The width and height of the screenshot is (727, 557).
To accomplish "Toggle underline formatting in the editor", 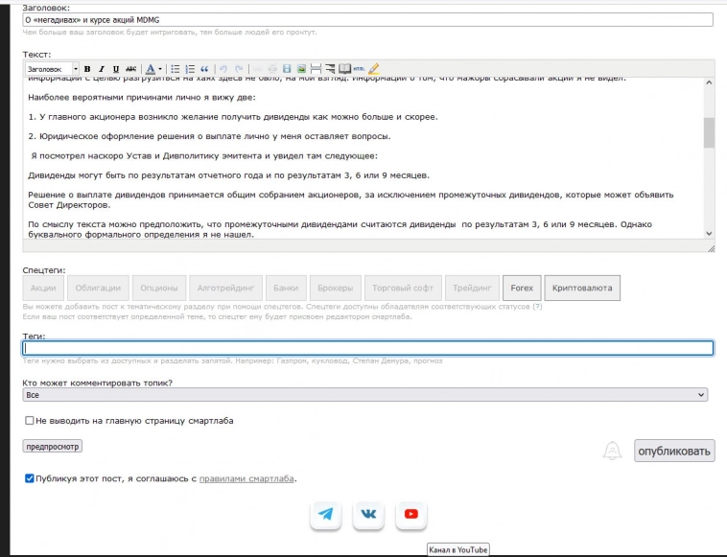I will coord(116,69).
